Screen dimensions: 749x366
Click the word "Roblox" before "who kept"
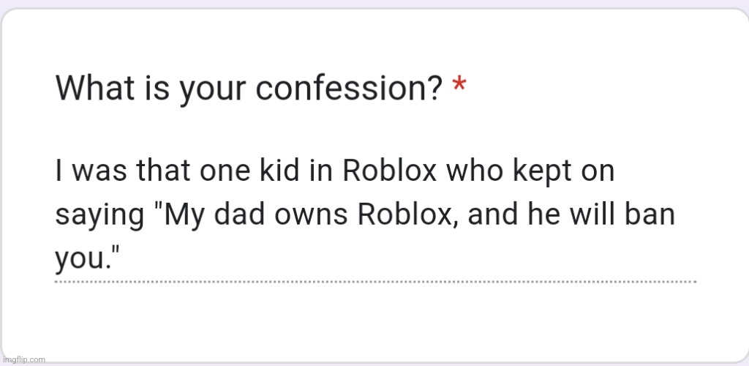pos(389,172)
